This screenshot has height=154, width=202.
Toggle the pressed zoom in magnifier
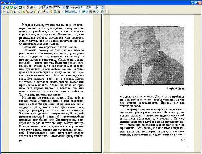tap(44, 7)
